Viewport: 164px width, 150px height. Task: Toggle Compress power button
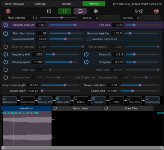pyautogui.click(x=86, y=62)
